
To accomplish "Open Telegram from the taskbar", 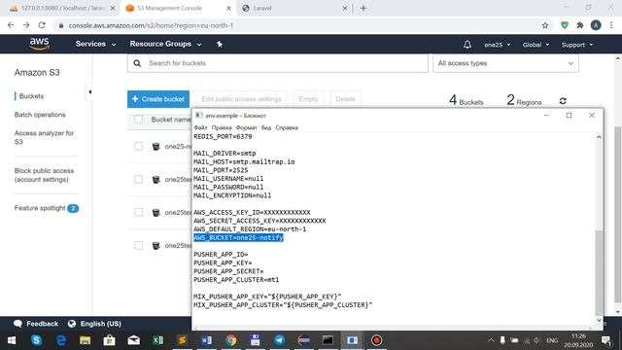I will [x=279, y=340].
